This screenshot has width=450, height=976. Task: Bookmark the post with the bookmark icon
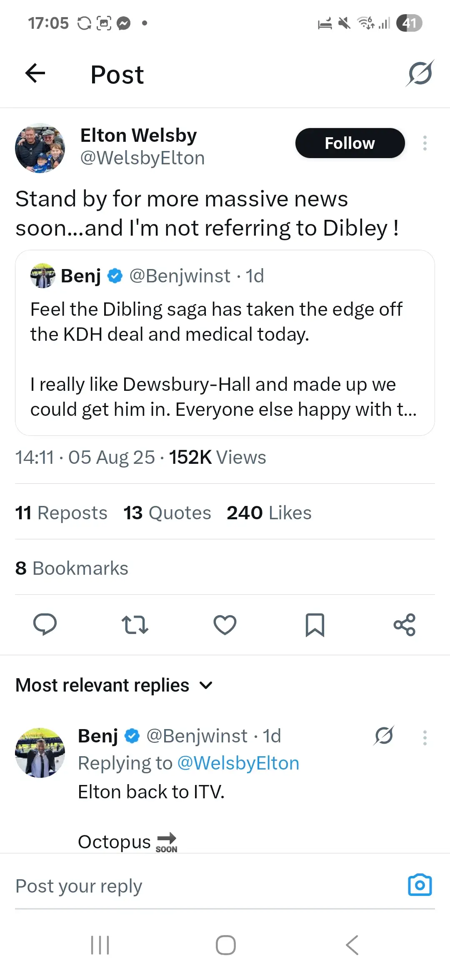315,624
